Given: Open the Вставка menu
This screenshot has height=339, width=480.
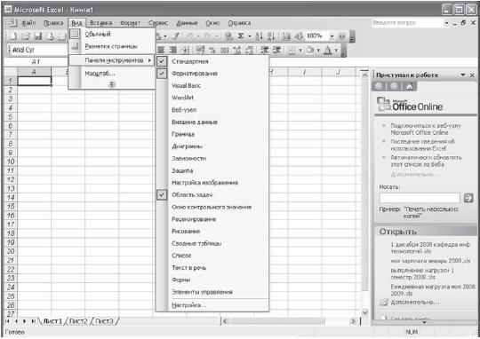Looking at the screenshot, I should (x=100, y=23).
